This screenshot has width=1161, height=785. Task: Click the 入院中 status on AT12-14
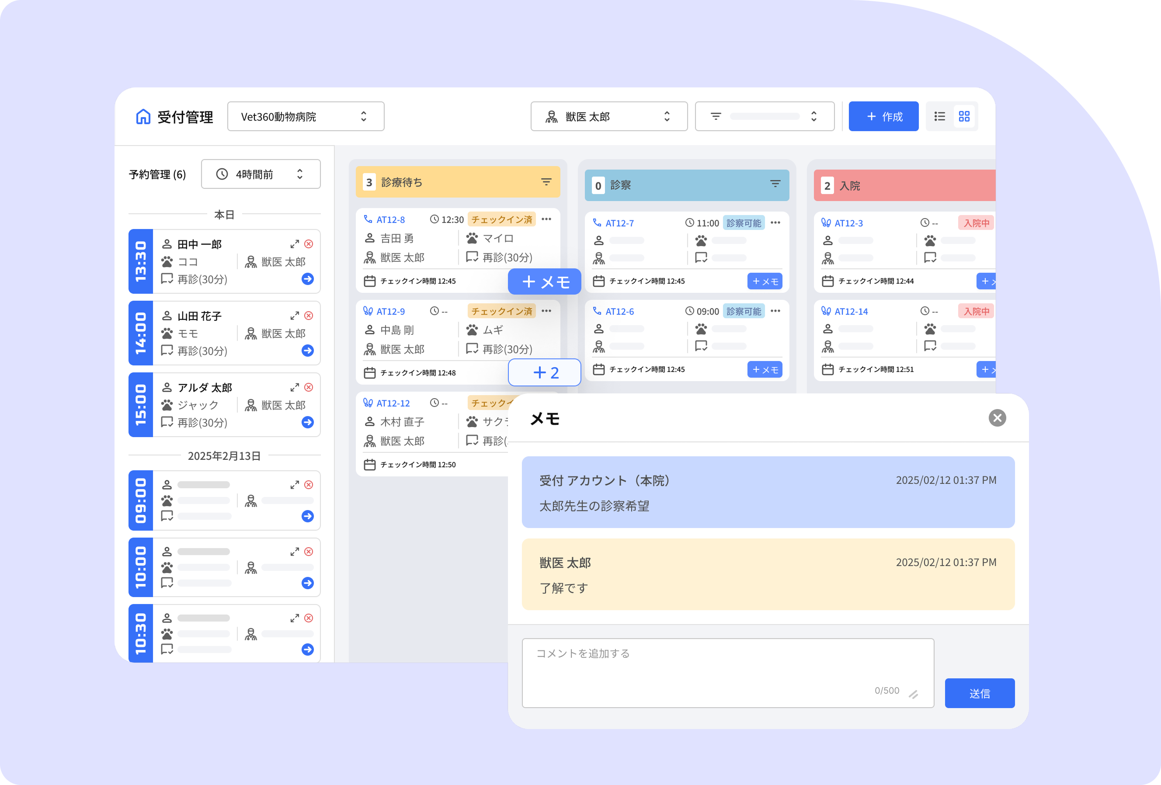point(976,312)
